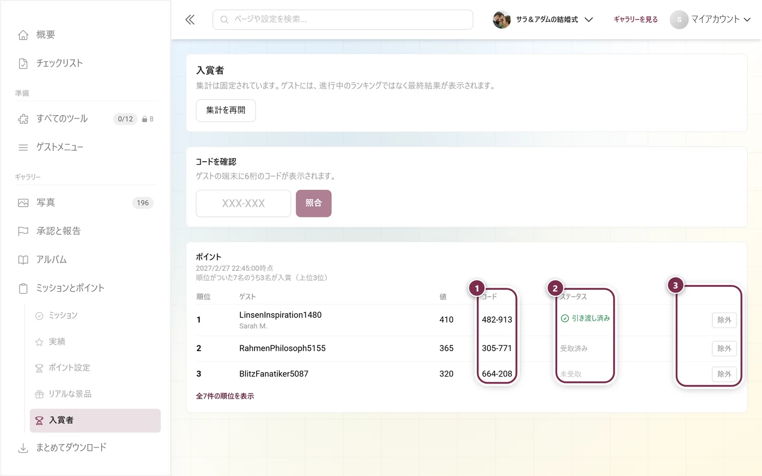The width and height of the screenshot is (762, 476).
Task: Click the 未受取 status for BlitzFanatiker5087
Action: tap(571, 374)
